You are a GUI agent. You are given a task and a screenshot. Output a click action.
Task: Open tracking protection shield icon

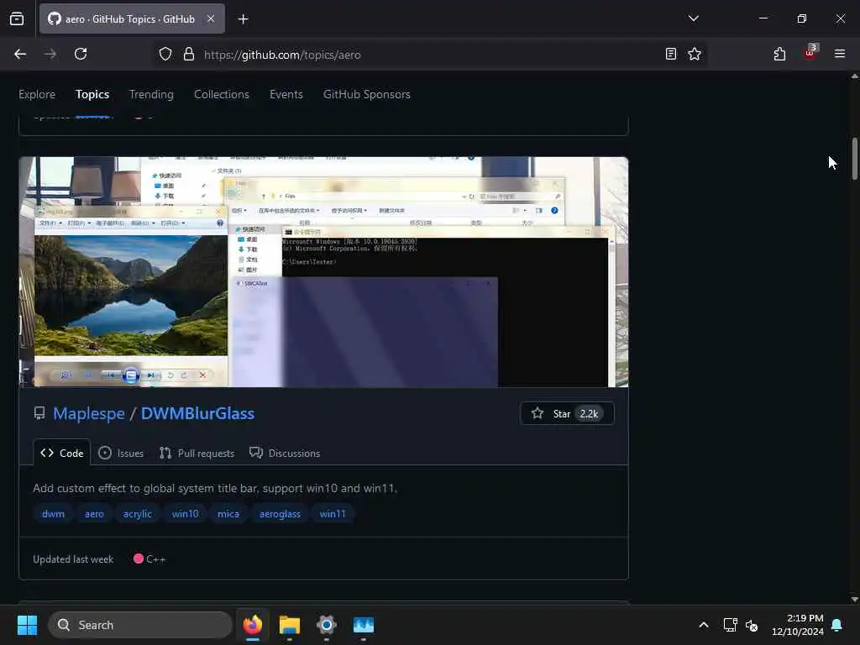[x=165, y=55]
